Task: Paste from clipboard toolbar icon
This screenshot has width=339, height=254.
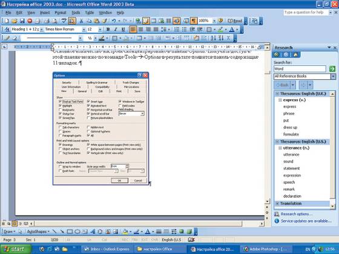Action: pyautogui.click(x=97, y=21)
